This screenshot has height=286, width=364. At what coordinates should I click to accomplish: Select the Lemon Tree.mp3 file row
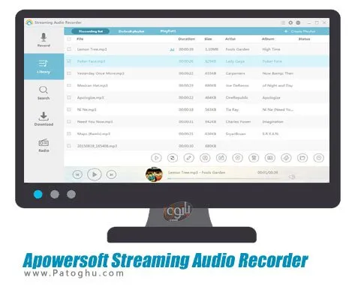197,49
